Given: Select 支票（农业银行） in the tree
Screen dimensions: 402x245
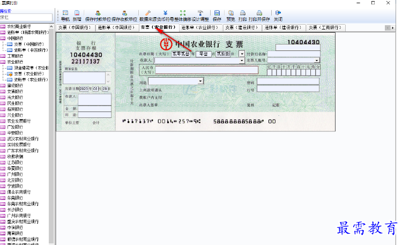Looking at the screenshot, I should 29,74.
